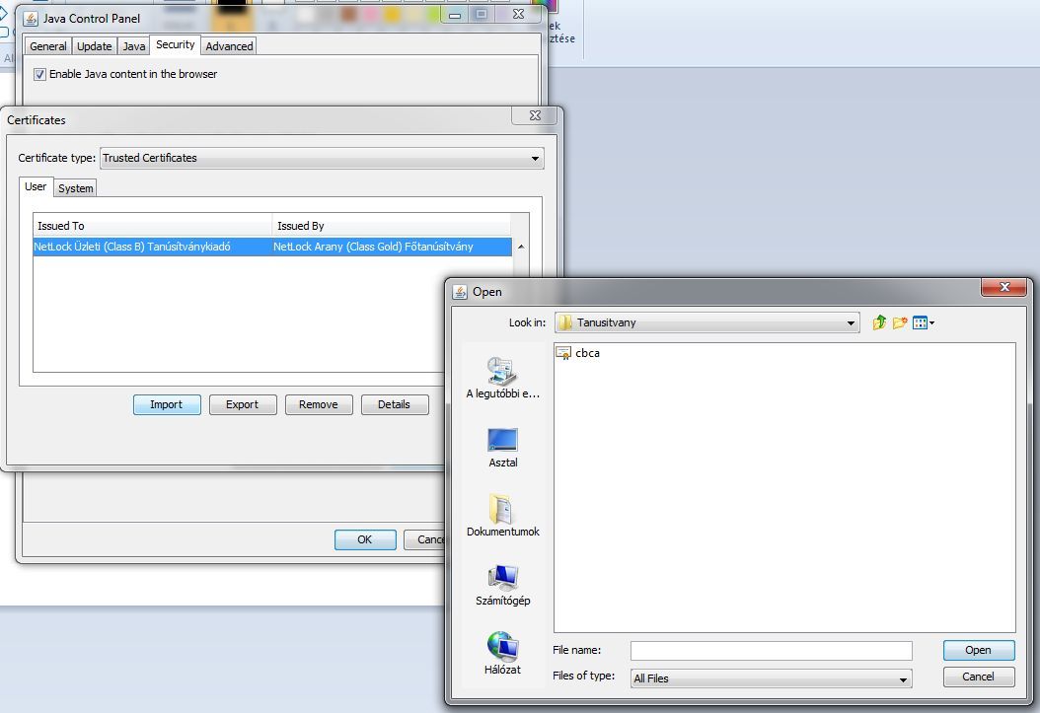Viewport: 1040px width, 713px height.
Task: Click certificate list scrollbar up arrow
Action: (521, 247)
